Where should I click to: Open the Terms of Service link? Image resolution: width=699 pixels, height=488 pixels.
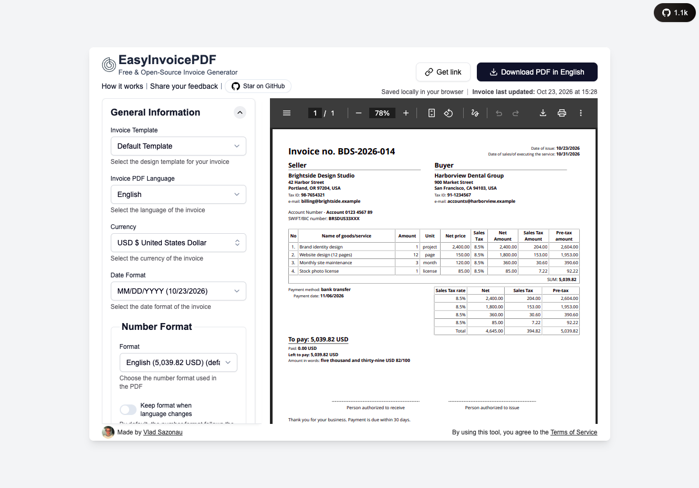pyautogui.click(x=574, y=432)
